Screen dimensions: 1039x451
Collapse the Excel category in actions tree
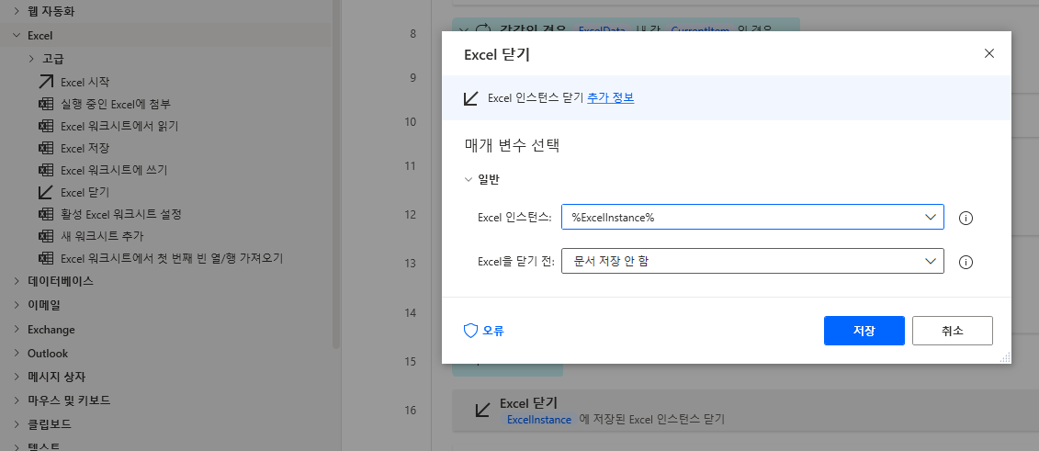tap(17, 35)
